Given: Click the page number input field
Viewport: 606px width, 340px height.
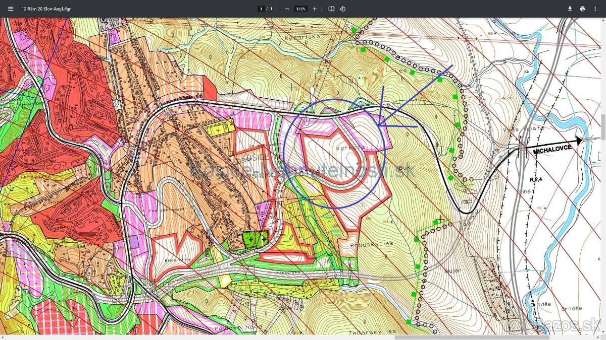Looking at the screenshot, I should (261, 9).
